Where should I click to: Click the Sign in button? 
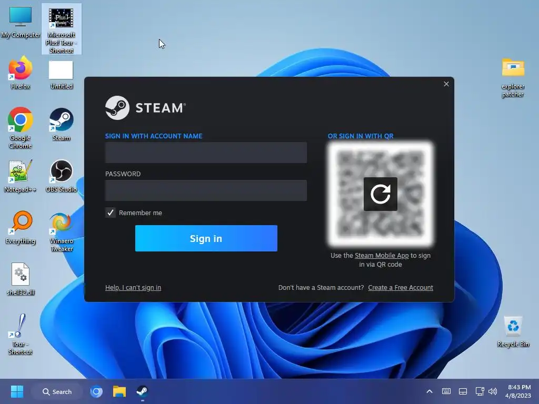(206, 238)
